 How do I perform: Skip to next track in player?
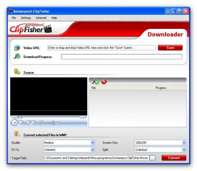coord(34,122)
